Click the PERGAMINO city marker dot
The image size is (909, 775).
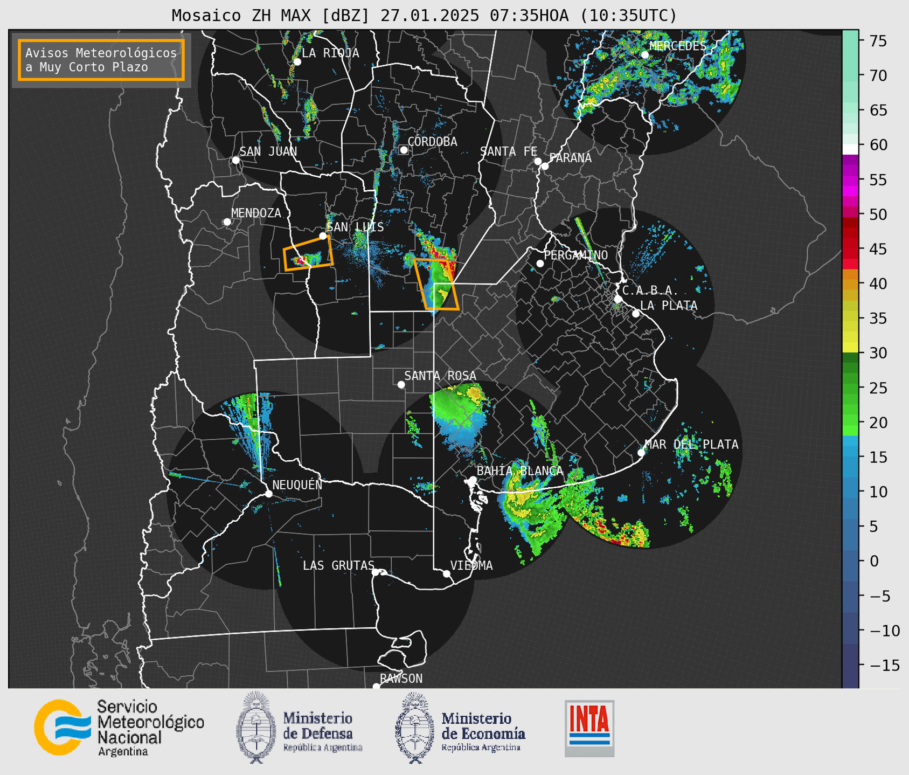click(540, 264)
